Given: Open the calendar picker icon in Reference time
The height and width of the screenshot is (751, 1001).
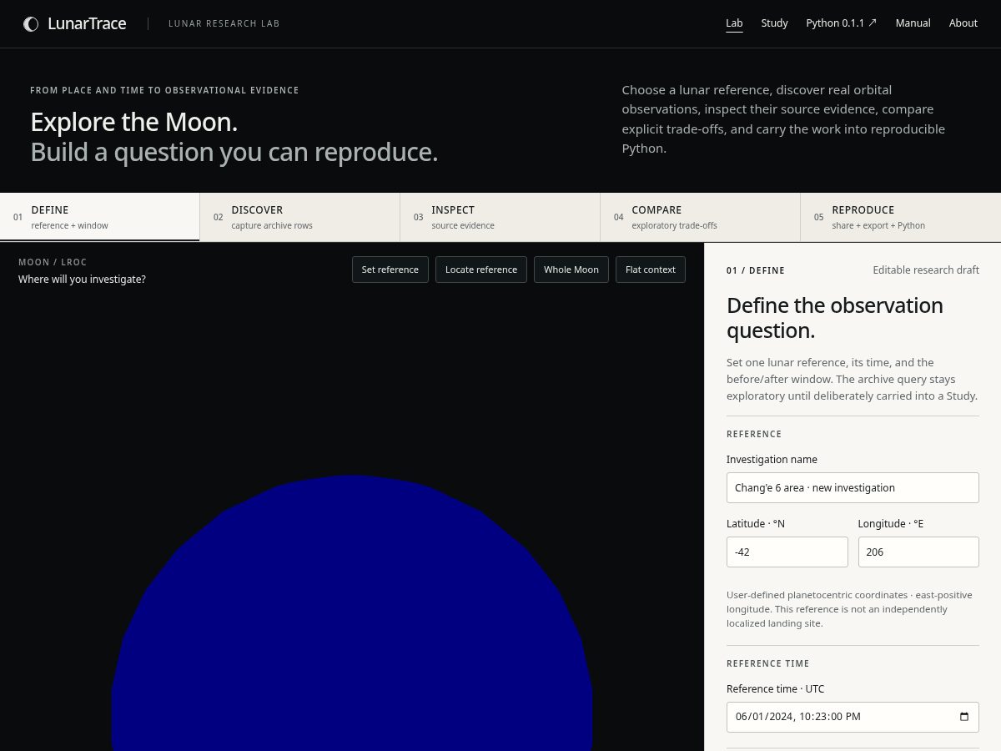Looking at the screenshot, I should pyautogui.click(x=964, y=717).
